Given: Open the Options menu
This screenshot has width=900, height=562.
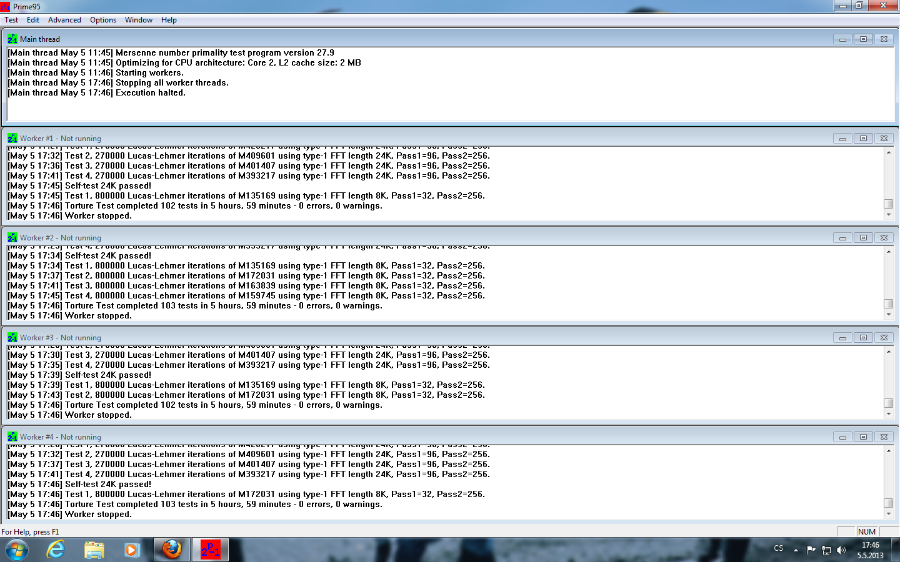Looking at the screenshot, I should click(x=102, y=20).
